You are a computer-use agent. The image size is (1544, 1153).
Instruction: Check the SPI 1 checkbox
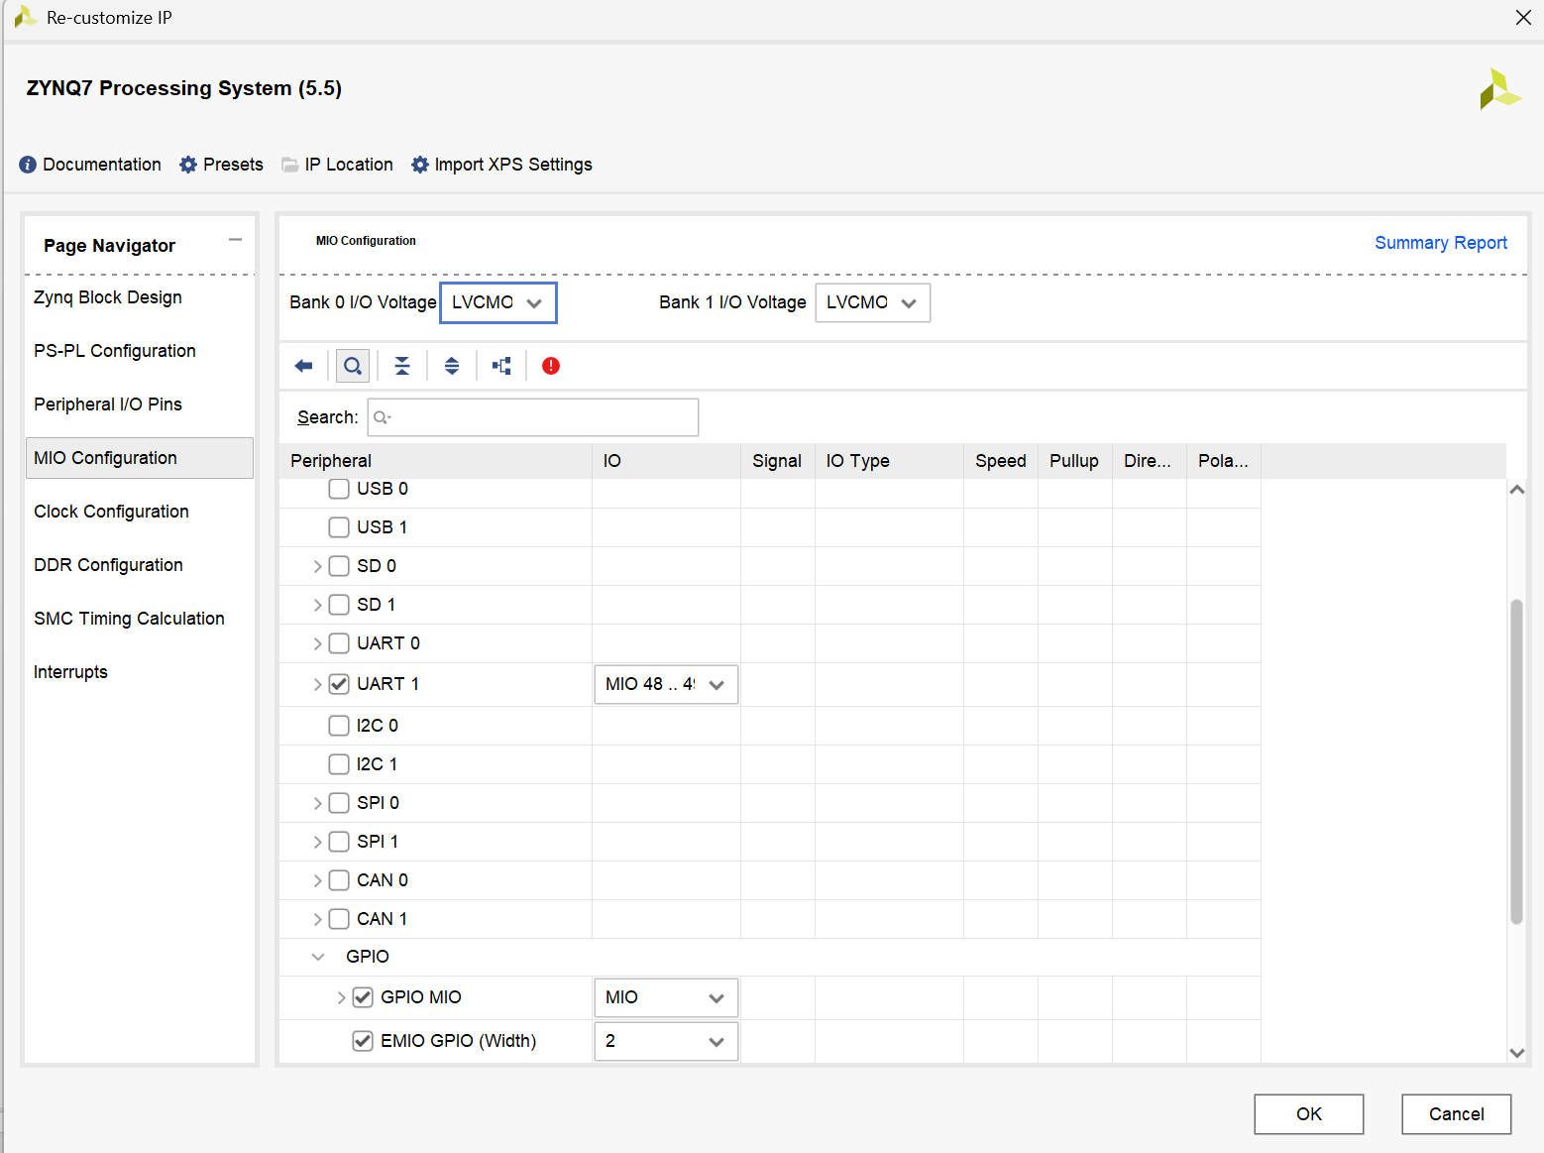339,842
